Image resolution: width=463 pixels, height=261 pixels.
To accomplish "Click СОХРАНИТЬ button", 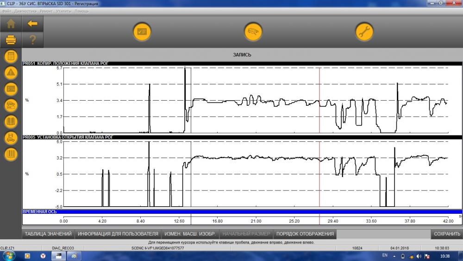I will [x=447, y=234].
